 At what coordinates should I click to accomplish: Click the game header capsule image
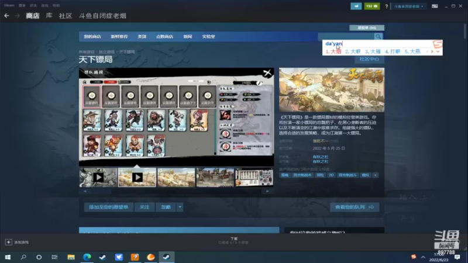(x=332, y=90)
